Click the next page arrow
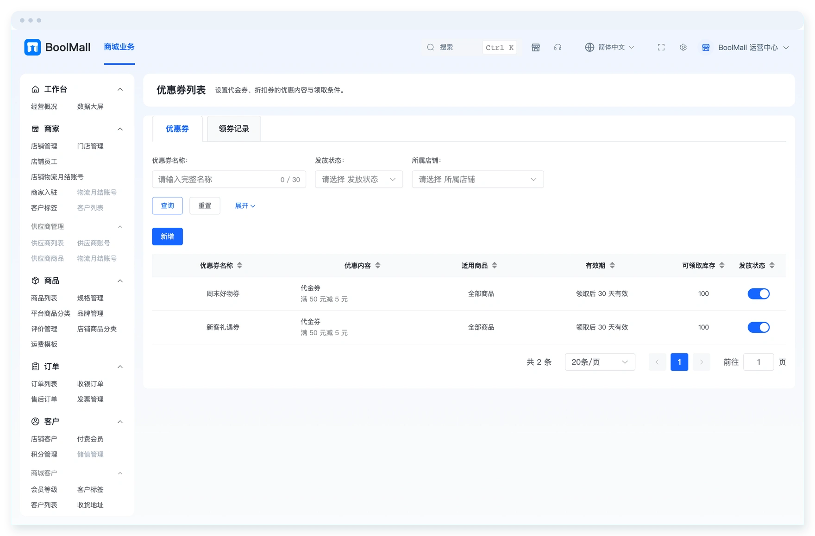The width and height of the screenshot is (815, 536). (x=701, y=362)
